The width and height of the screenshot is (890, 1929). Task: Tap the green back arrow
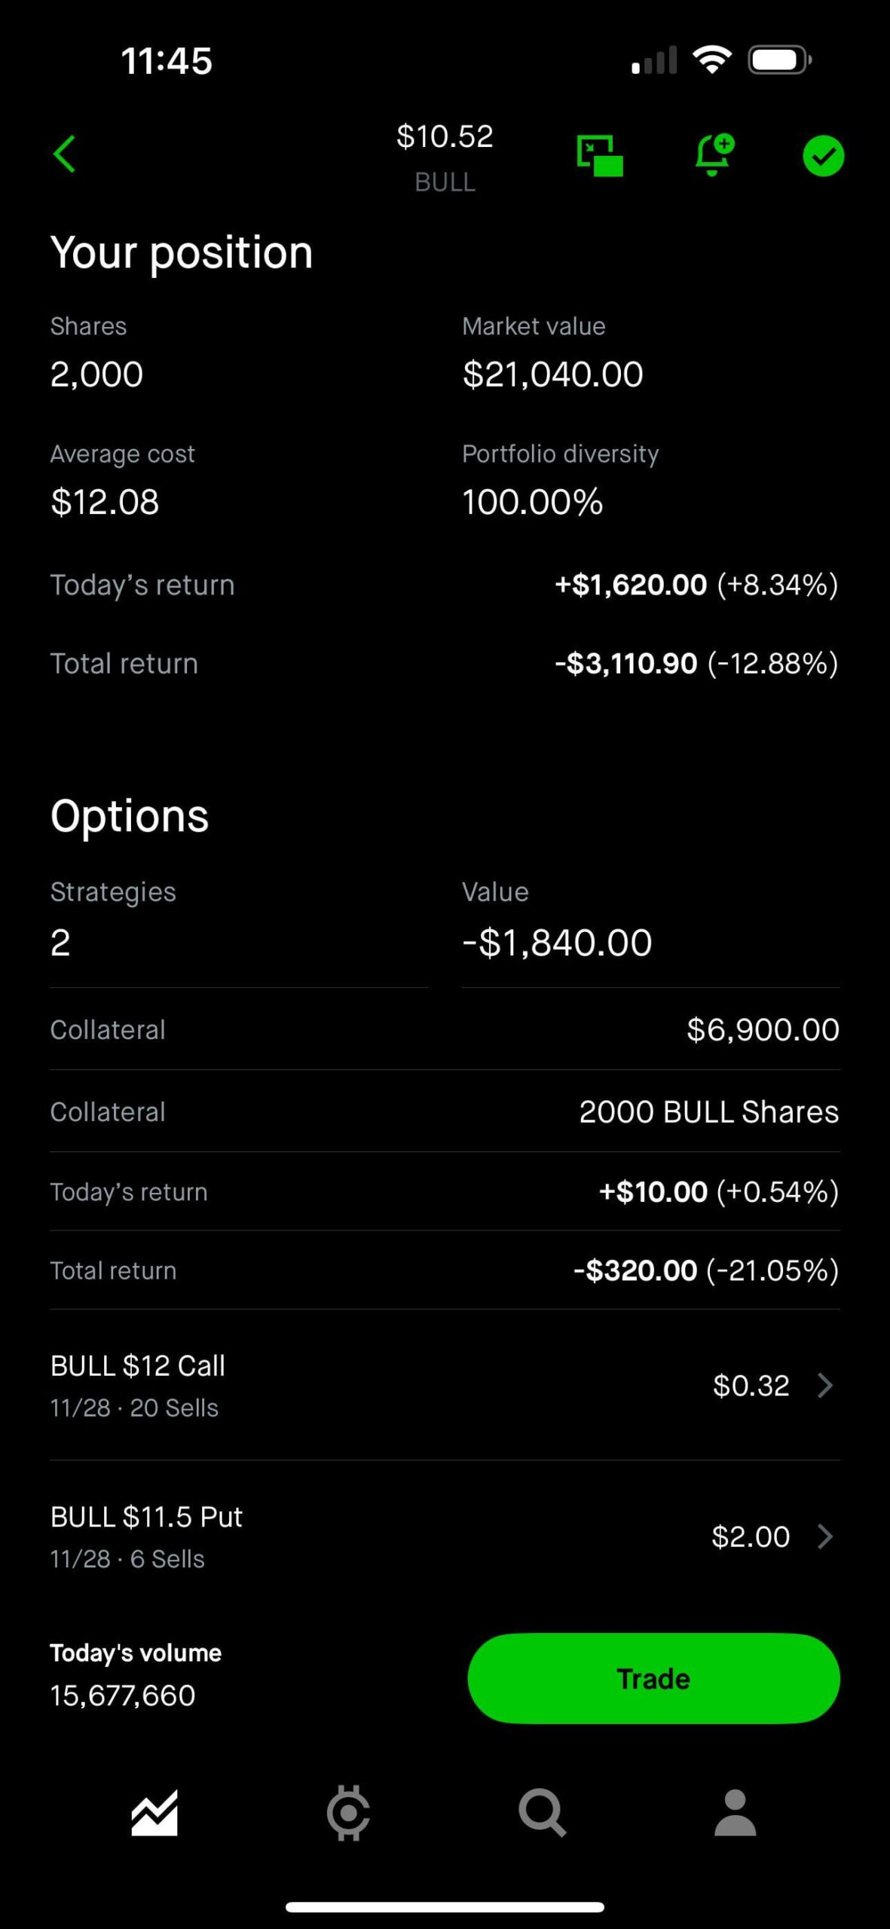65,154
